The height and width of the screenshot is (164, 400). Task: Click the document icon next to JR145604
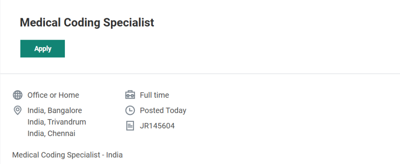(130, 126)
